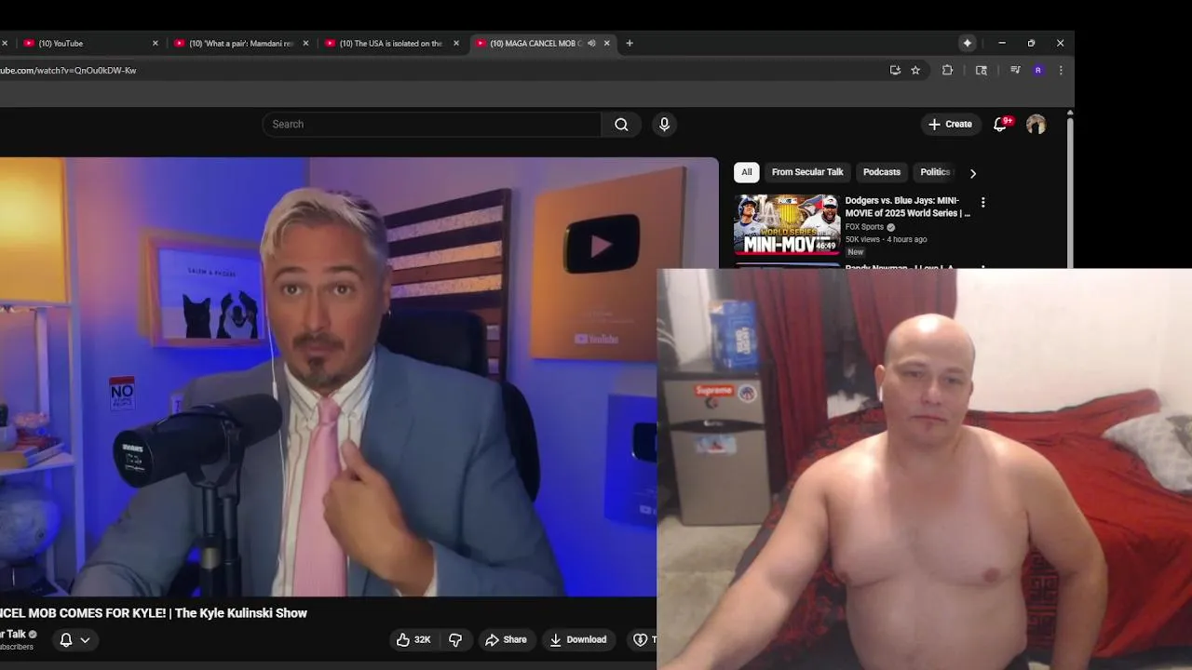Image resolution: width=1192 pixels, height=670 pixels.
Task: Open the Create menu button
Action: [x=950, y=124]
